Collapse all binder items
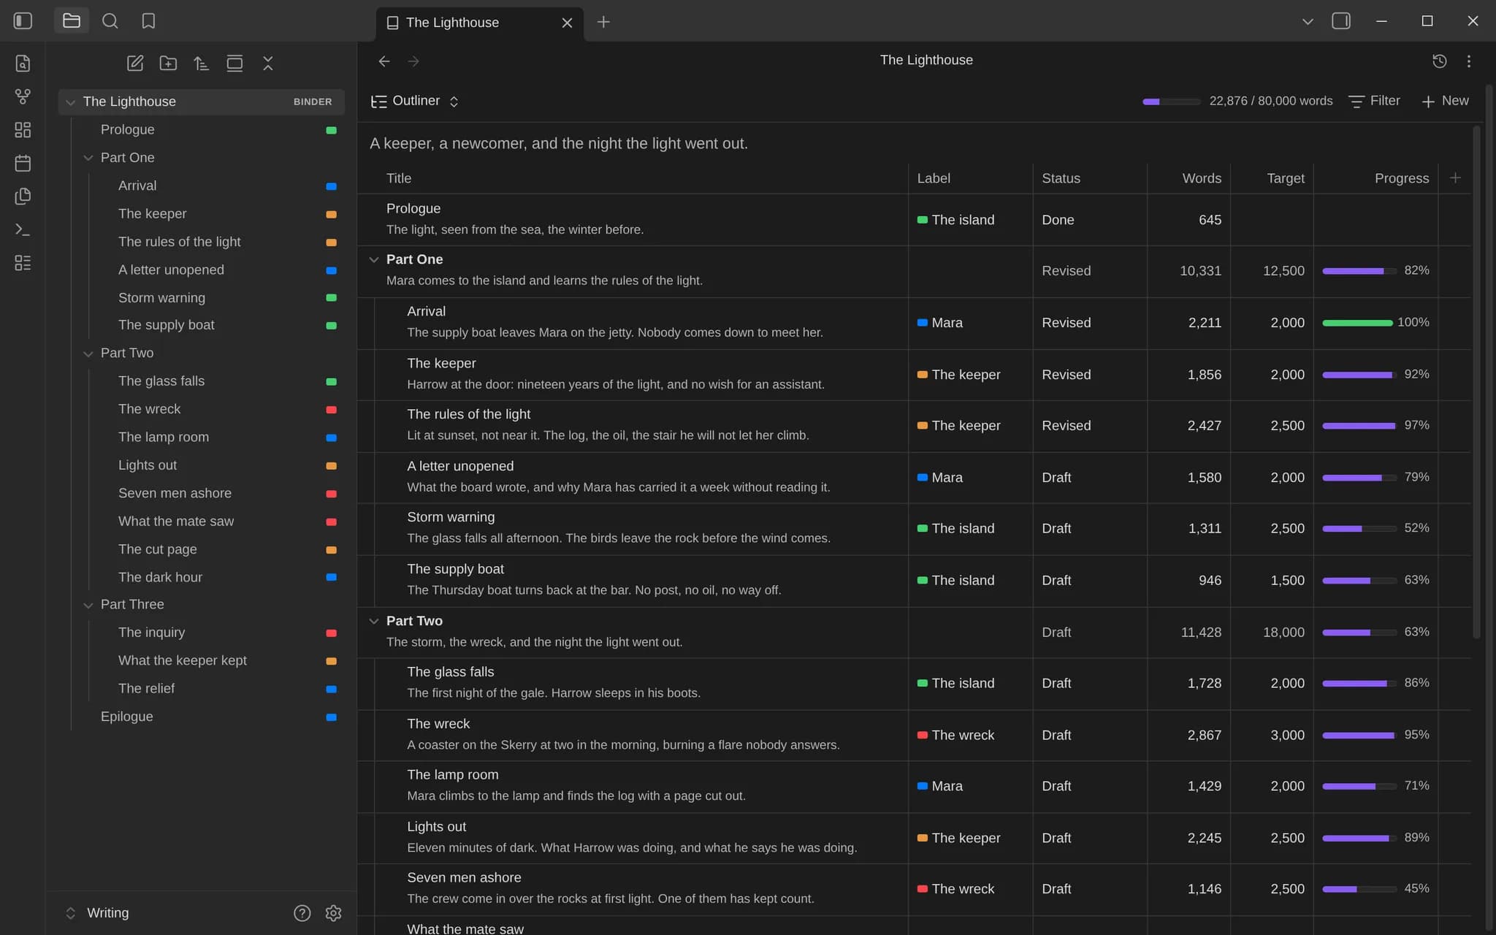Image resolution: width=1496 pixels, height=935 pixels. (x=268, y=64)
